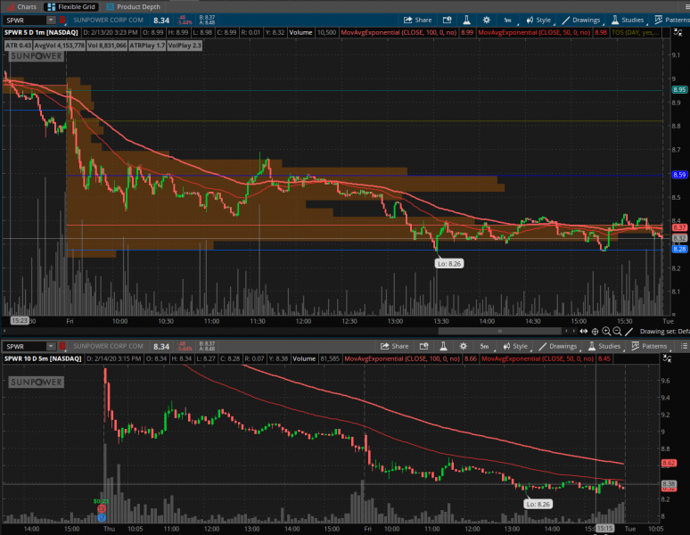Open chart settings gear in top chart

(x=486, y=20)
